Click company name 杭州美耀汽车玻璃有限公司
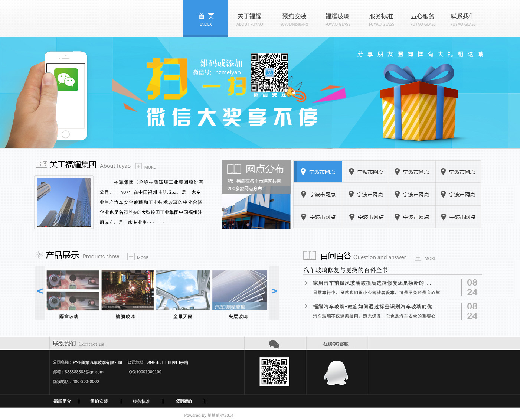Screen dimensions: 520x420 point(98,362)
